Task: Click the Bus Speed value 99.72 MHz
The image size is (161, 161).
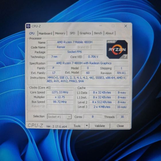Action: click(x=60, y=102)
